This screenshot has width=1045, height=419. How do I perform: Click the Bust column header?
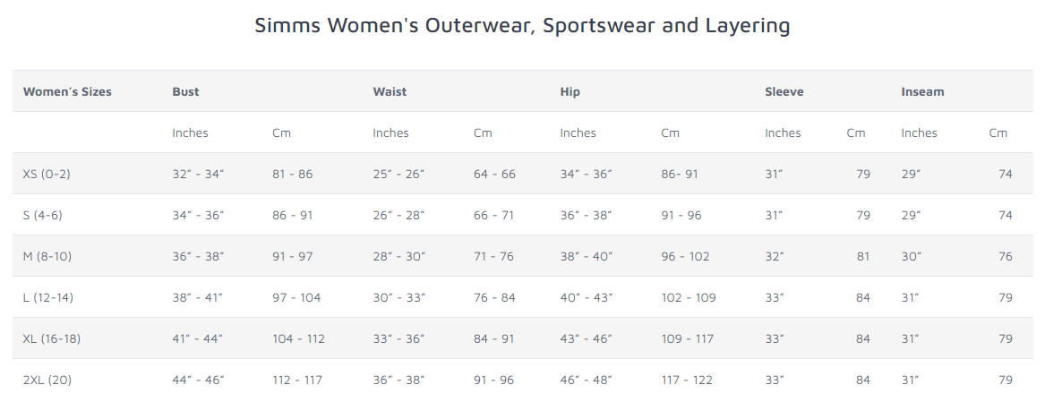pos(185,92)
